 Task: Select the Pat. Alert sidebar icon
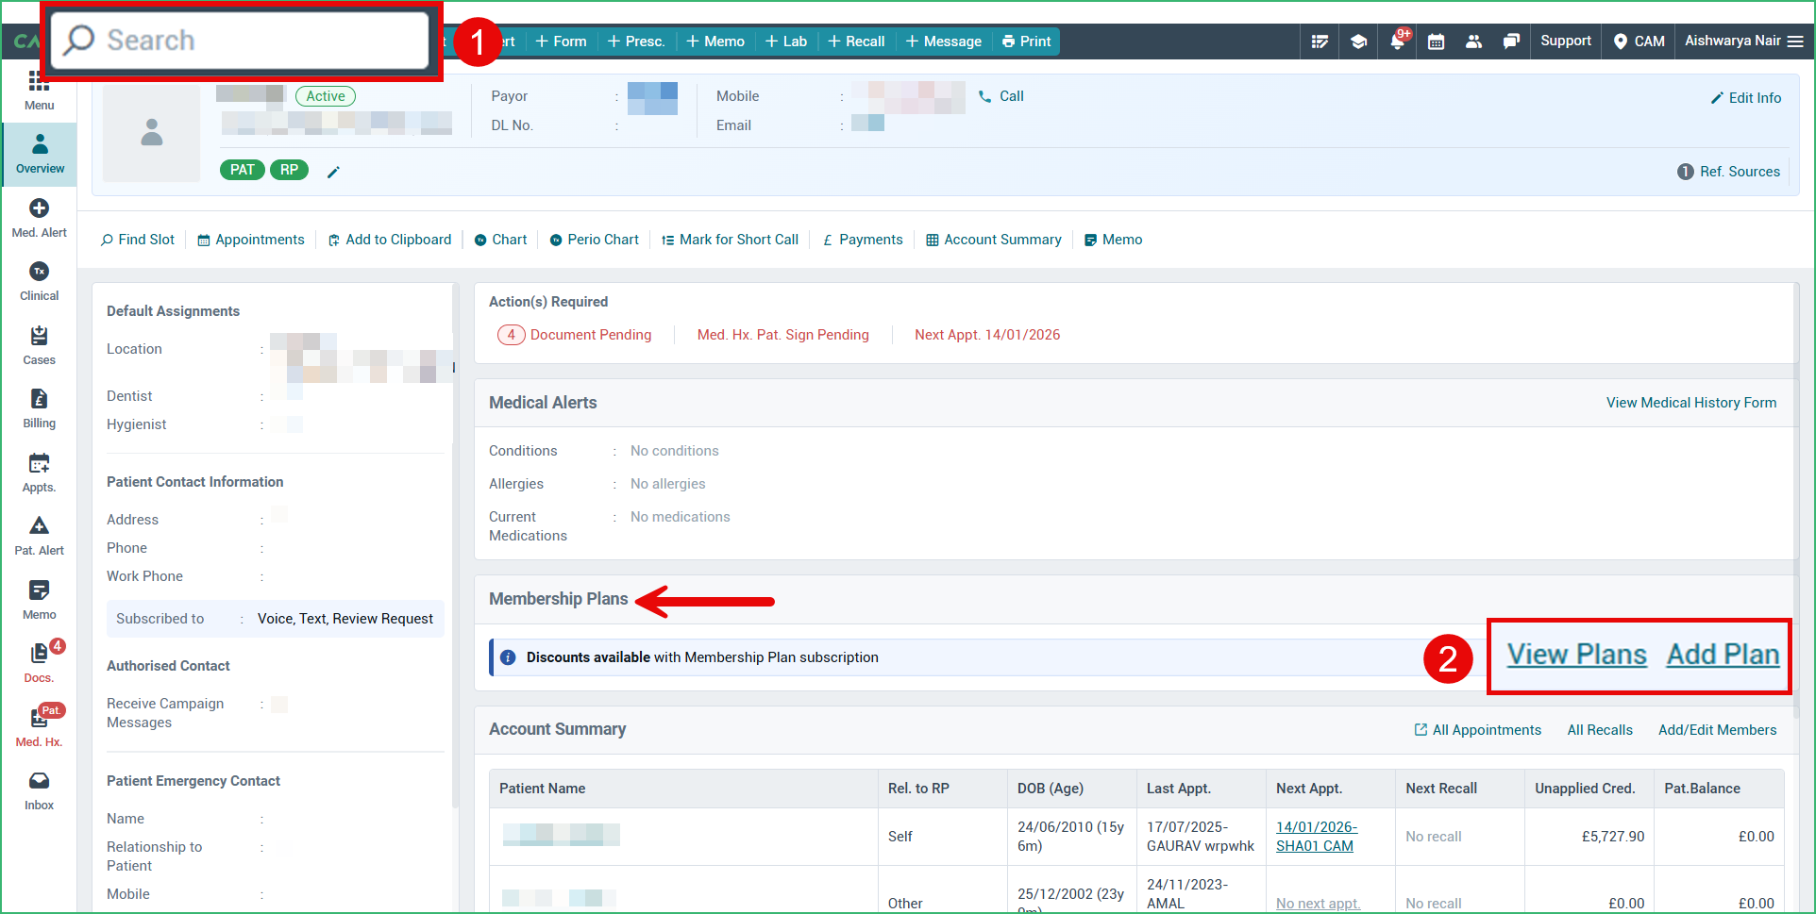(x=39, y=533)
